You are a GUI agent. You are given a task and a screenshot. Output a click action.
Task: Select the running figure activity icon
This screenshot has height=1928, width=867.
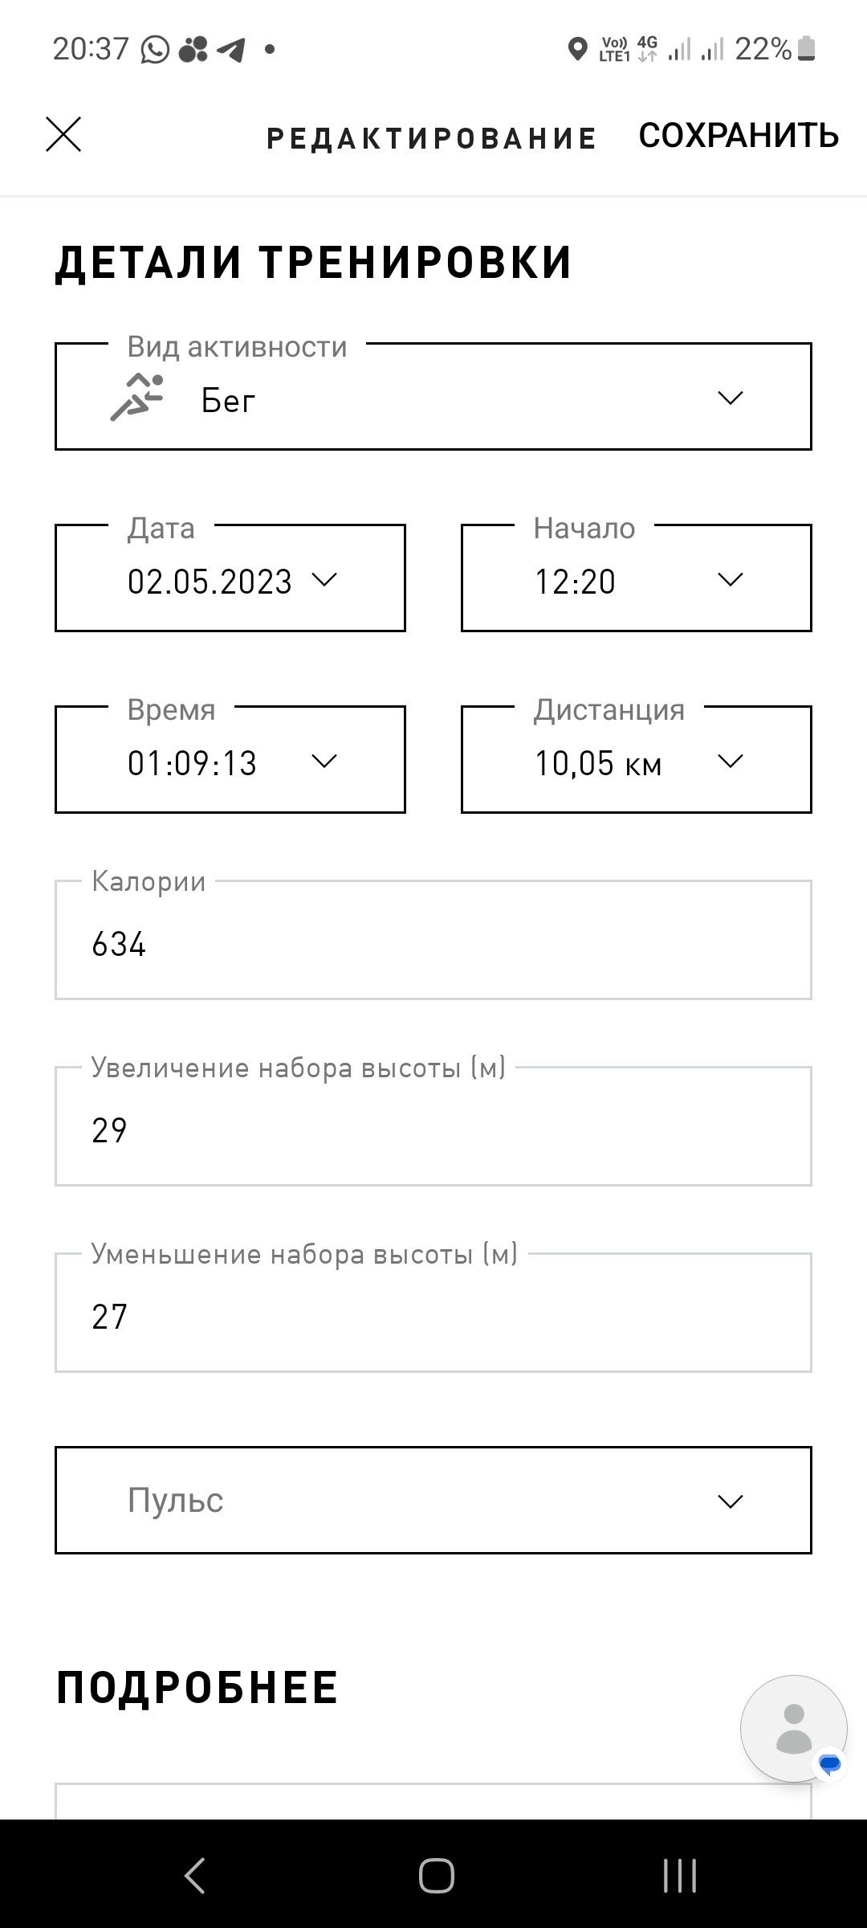pyautogui.click(x=136, y=397)
